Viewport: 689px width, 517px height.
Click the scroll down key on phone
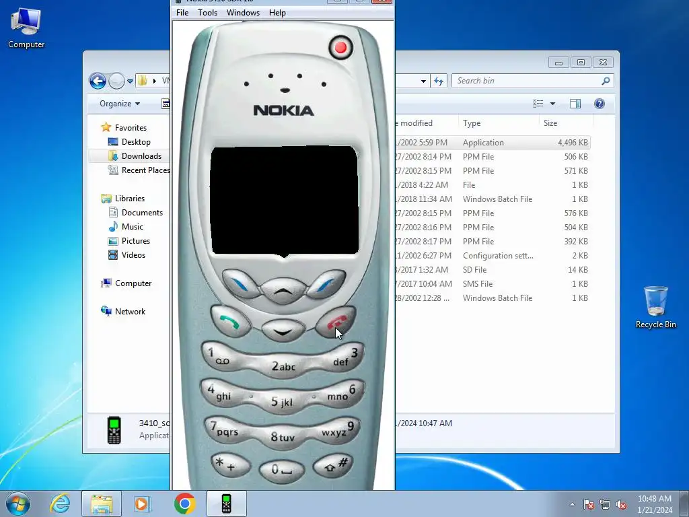[283, 330]
